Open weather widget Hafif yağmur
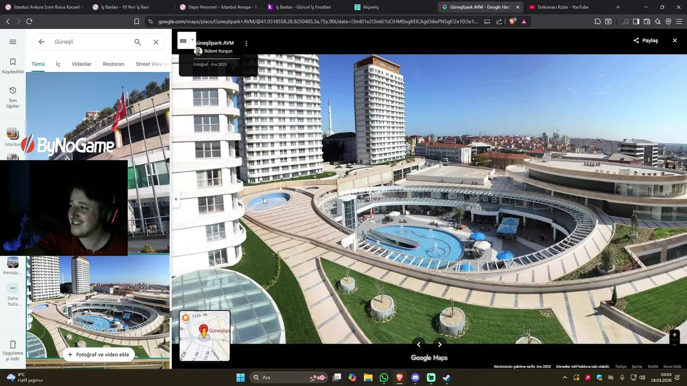 (25, 377)
